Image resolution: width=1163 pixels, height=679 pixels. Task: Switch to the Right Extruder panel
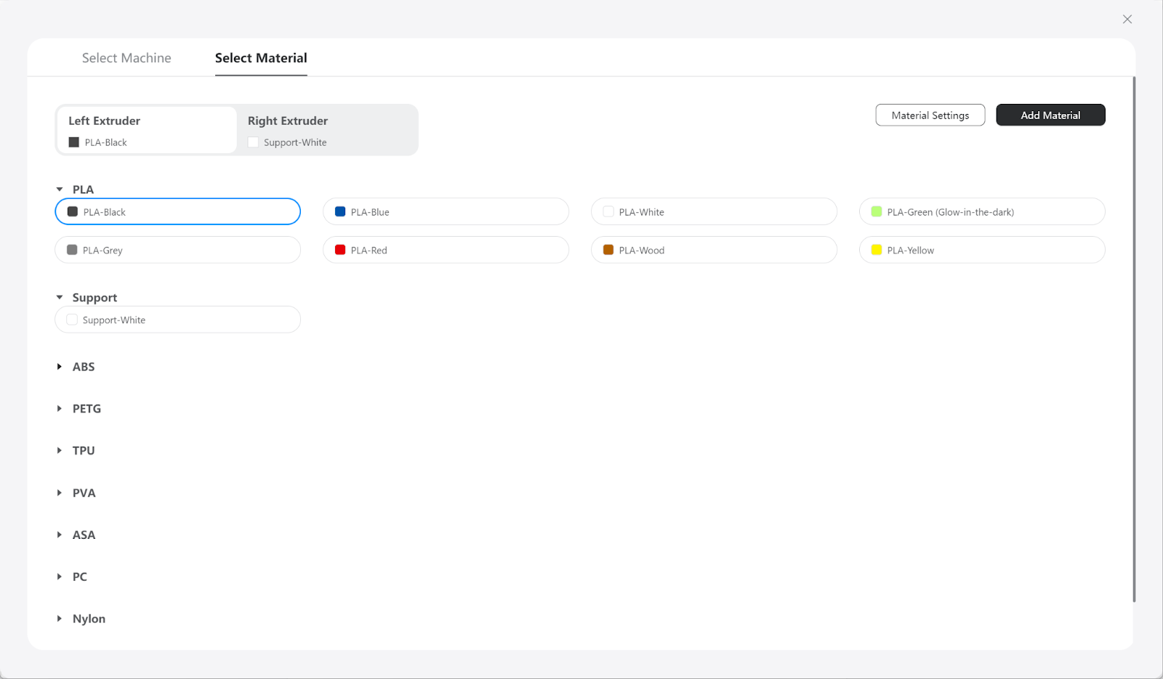tap(326, 130)
